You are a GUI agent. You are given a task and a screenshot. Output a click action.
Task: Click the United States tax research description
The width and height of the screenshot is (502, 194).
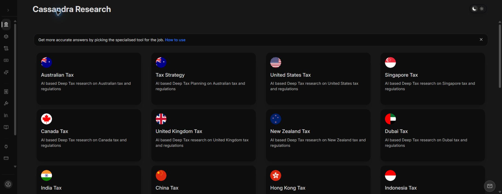click(x=314, y=86)
